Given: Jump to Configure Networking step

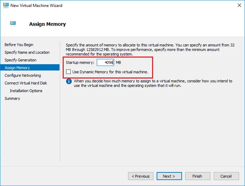Looking at the screenshot, I should 23,75.
